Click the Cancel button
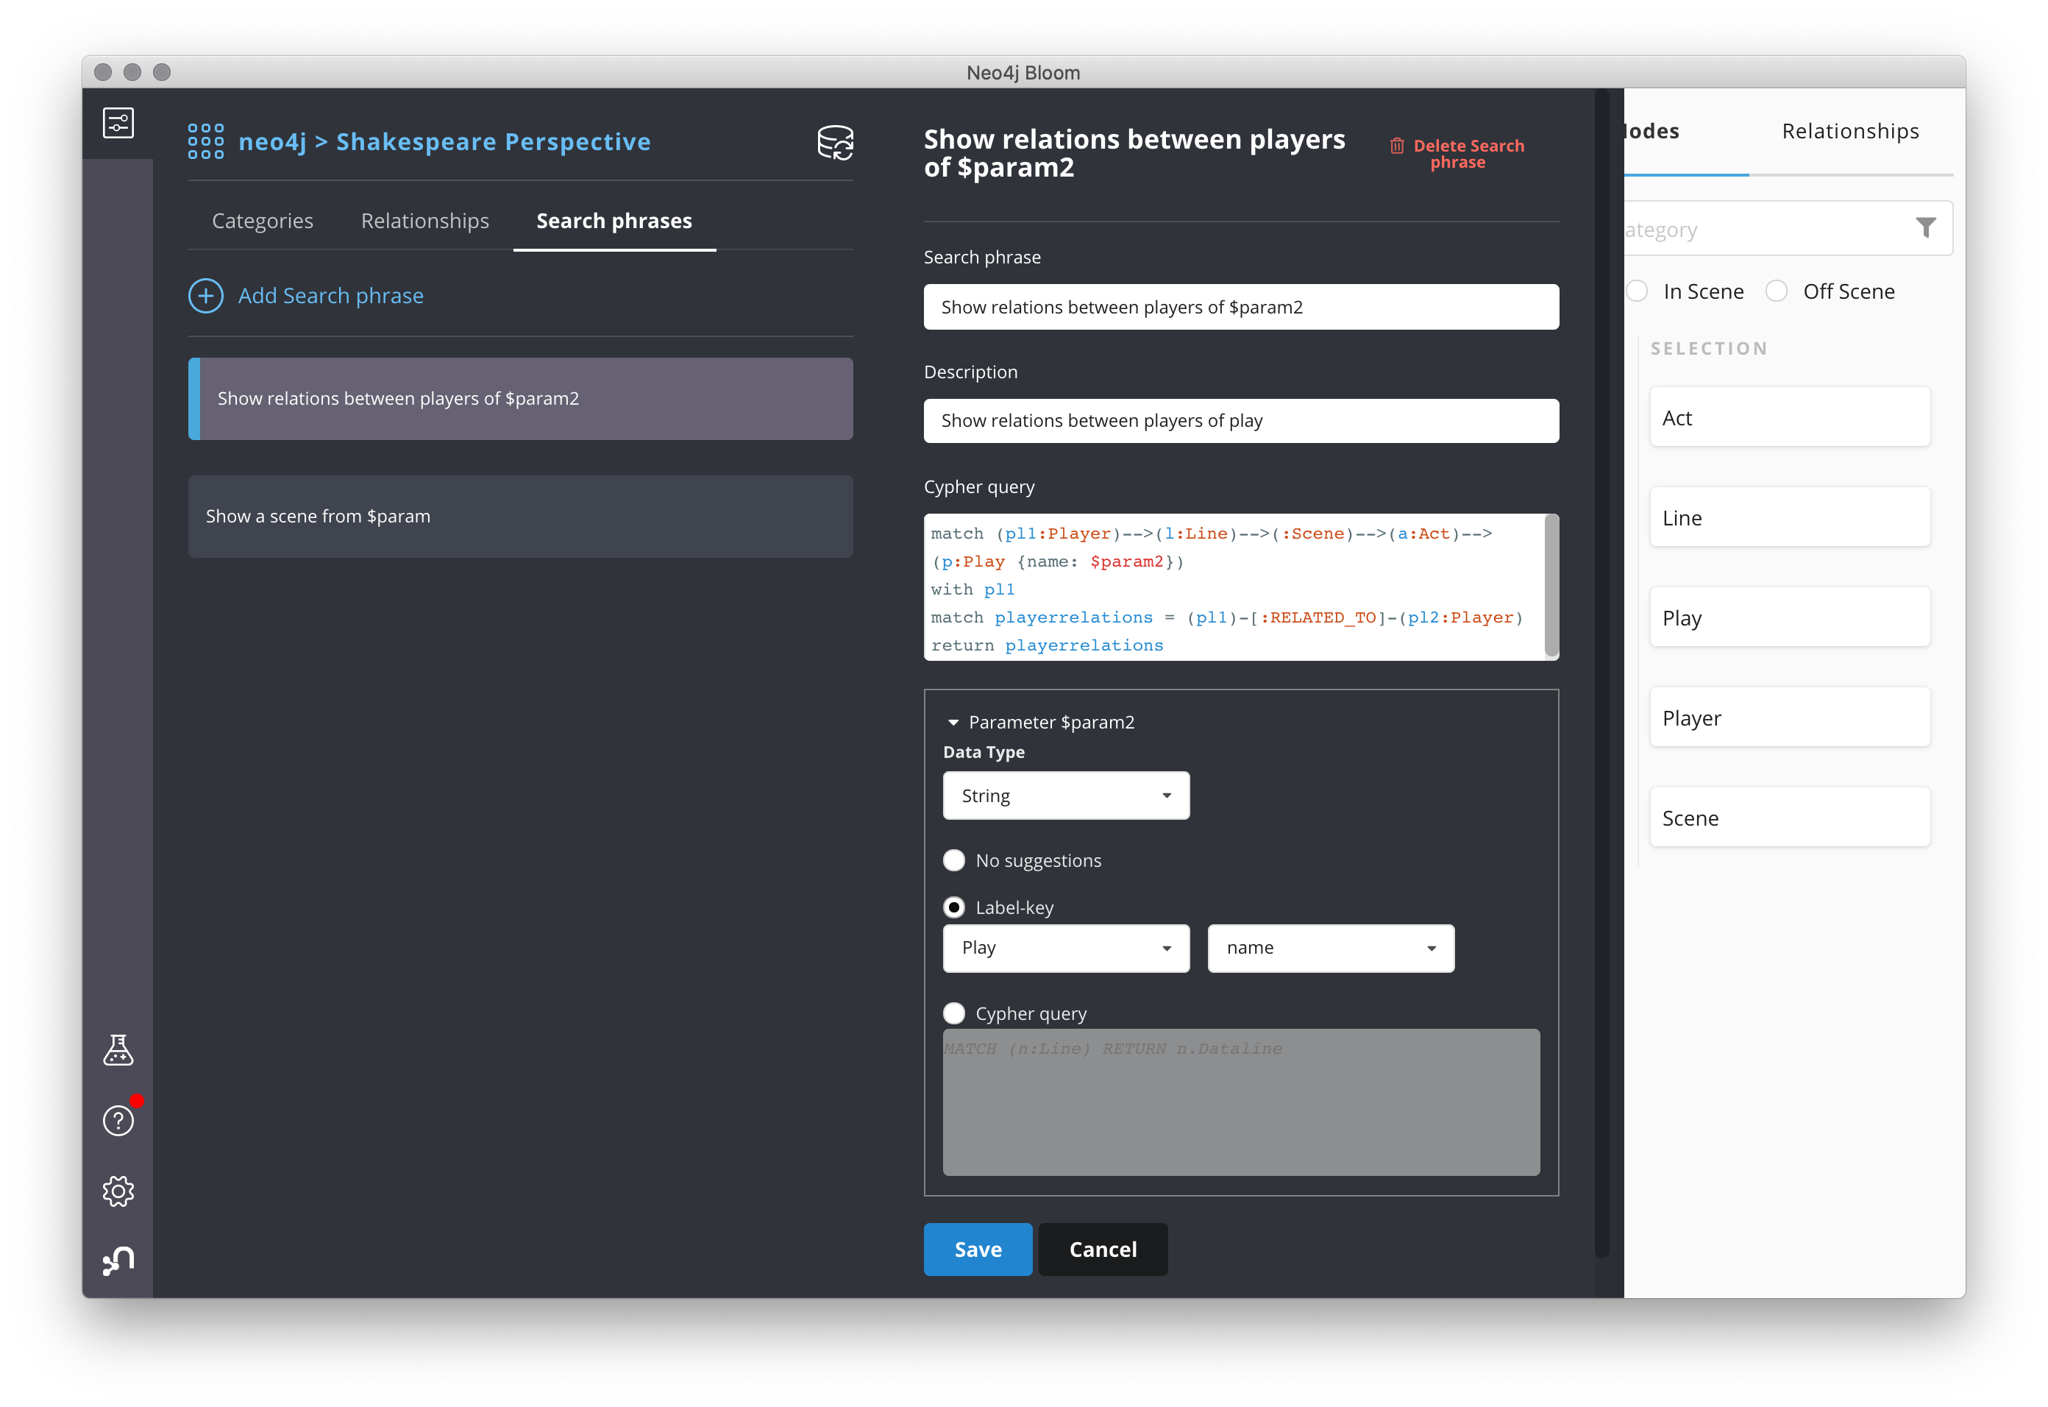The image size is (2048, 1407). (1103, 1250)
